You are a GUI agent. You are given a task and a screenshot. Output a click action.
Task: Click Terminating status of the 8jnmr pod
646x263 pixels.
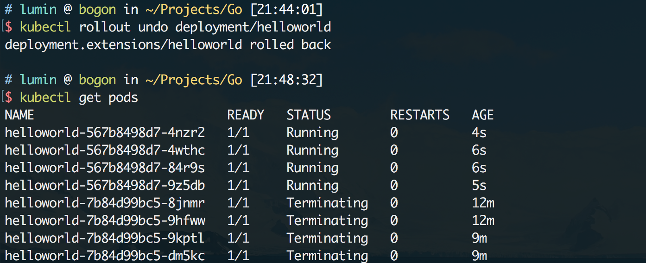(x=327, y=203)
